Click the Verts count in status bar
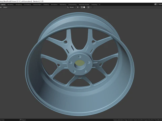This screenshot has height=121, width=162. tap(138, 120)
